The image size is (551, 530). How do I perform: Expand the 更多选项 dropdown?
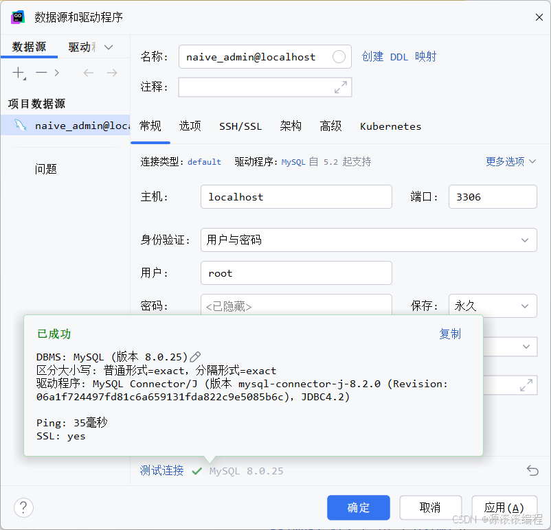[510, 161]
